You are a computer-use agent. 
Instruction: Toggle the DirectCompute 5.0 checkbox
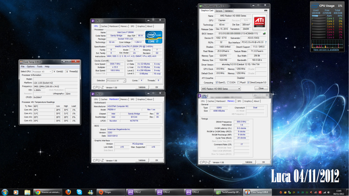click(248, 82)
